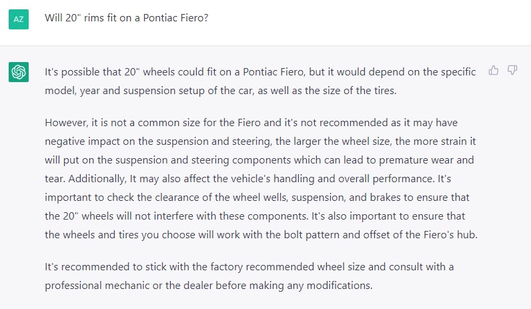Click the line starting "will put on the suspension"
531x309 pixels.
tap(259, 160)
